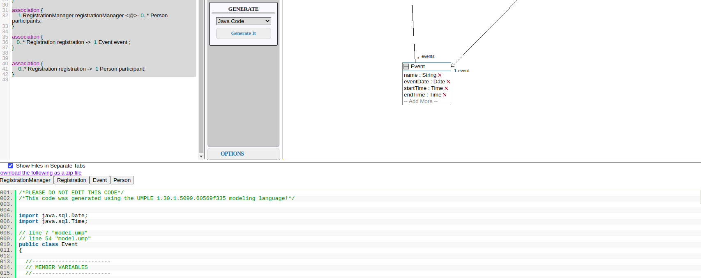Click the events role label

428,57
